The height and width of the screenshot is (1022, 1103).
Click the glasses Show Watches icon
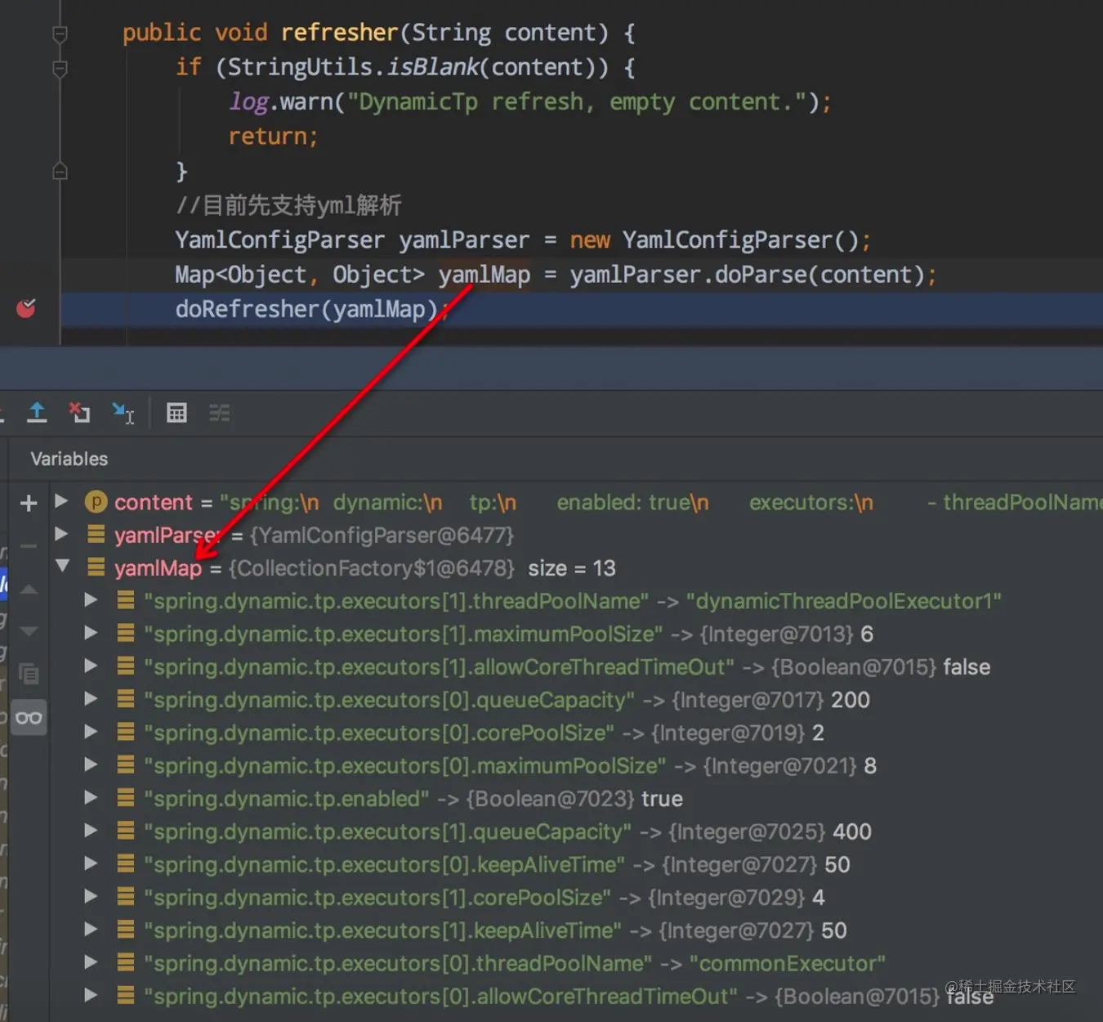(x=29, y=718)
